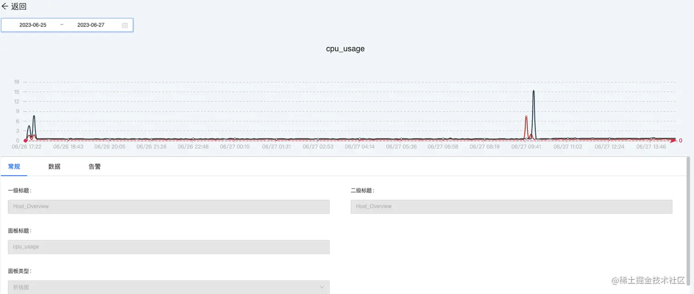Switch to the 常规 tab
Viewport: 694px width, 294px height.
click(x=14, y=166)
